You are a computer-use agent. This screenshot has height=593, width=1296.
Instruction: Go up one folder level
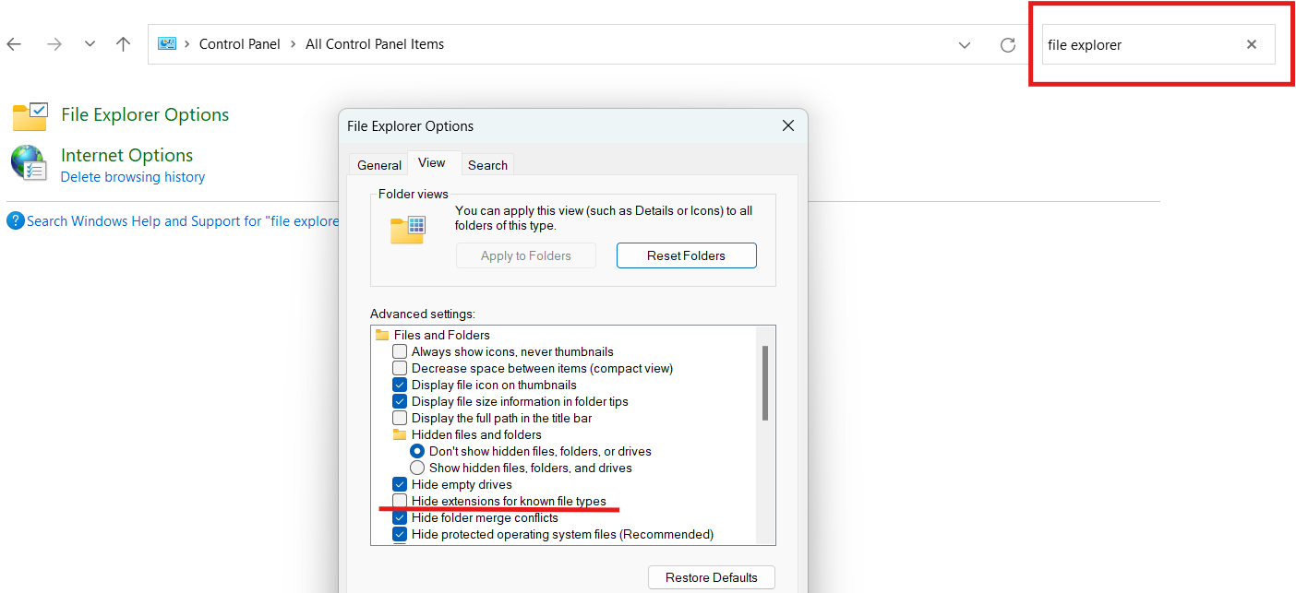[123, 44]
